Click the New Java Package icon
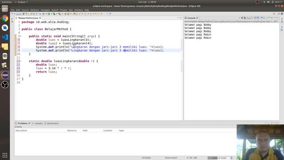Image resolution: width=284 pixels, height=160 pixels. 65,14
